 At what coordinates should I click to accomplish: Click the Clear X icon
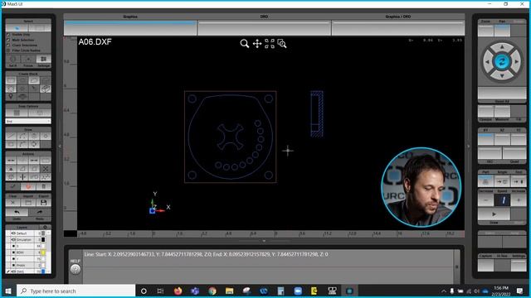(x=13, y=202)
